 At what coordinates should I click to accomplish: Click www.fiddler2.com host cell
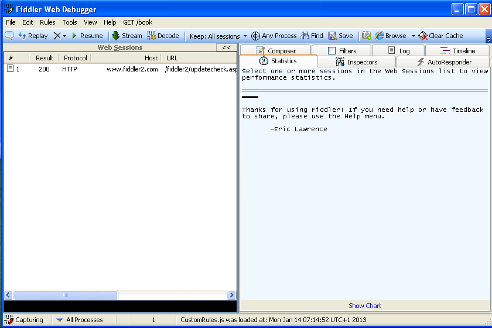132,69
